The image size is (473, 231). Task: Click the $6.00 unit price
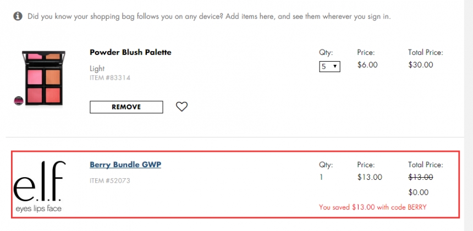[x=367, y=65]
